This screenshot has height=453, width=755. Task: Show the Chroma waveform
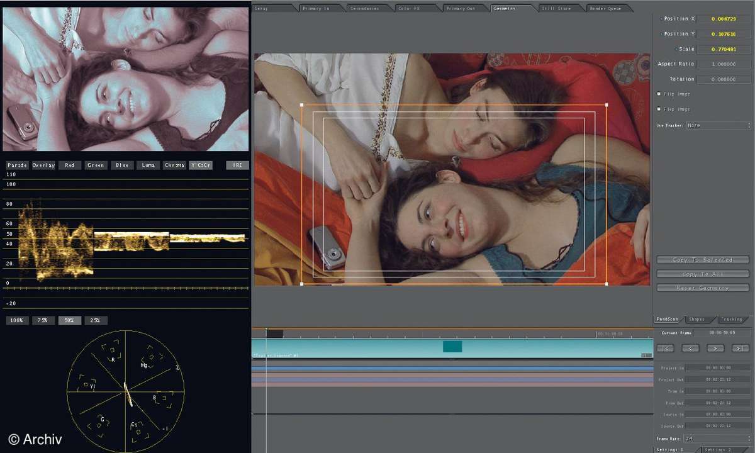174,165
